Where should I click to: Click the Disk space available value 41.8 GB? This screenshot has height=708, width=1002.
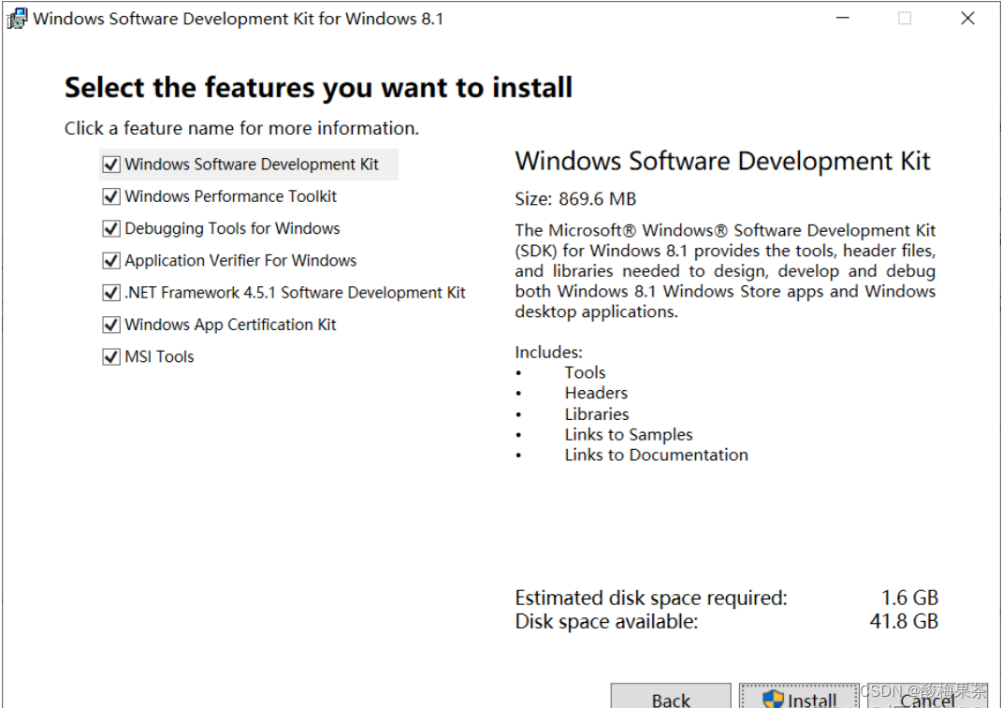(904, 621)
